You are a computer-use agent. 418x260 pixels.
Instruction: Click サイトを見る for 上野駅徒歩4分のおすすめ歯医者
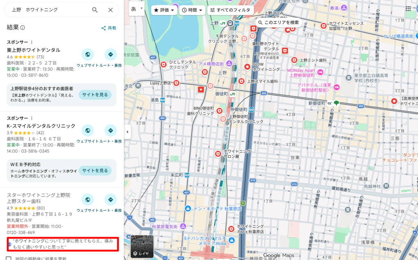tap(95, 95)
